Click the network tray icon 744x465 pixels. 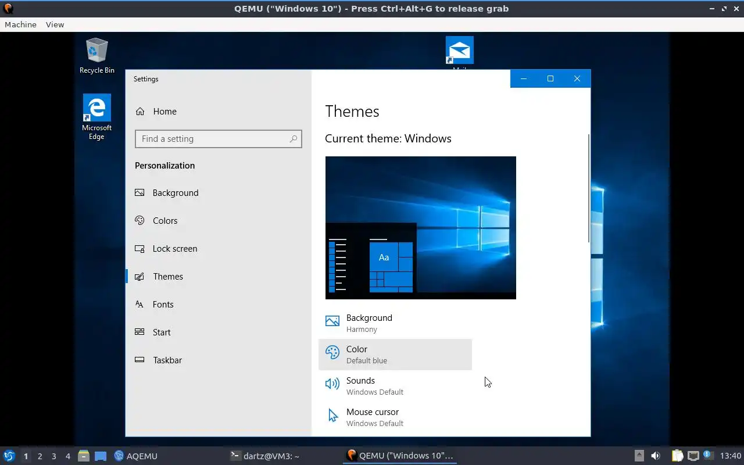693,456
